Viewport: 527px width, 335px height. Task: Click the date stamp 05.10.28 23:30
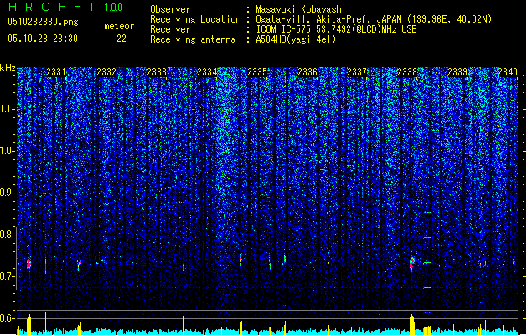coord(43,39)
